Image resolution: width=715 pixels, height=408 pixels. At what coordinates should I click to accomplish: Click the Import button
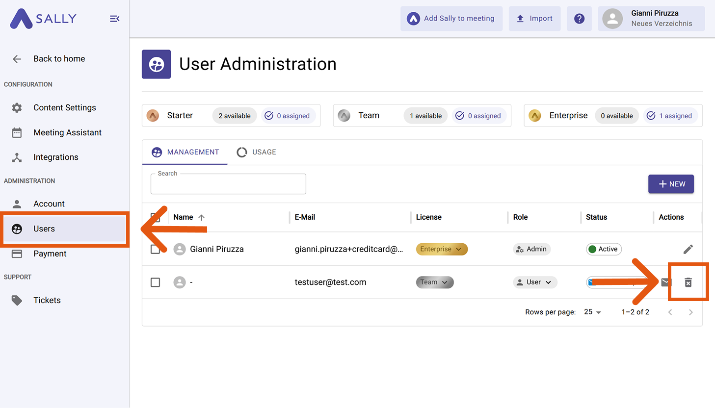pyautogui.click(x=534, y=19)
